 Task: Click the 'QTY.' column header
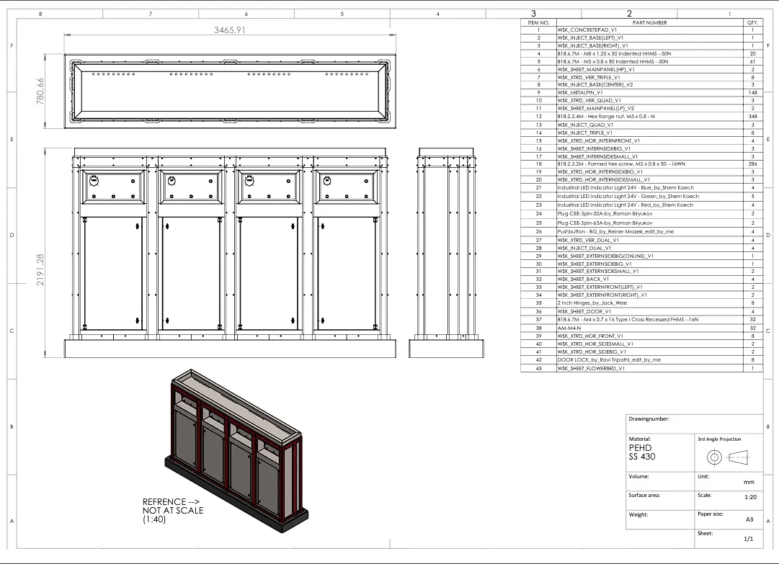(x=752, y=22)
